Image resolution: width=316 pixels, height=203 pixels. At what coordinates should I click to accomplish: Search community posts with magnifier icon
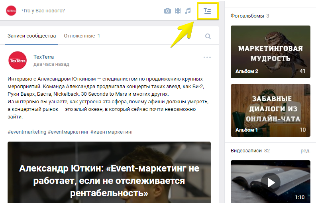208,36
